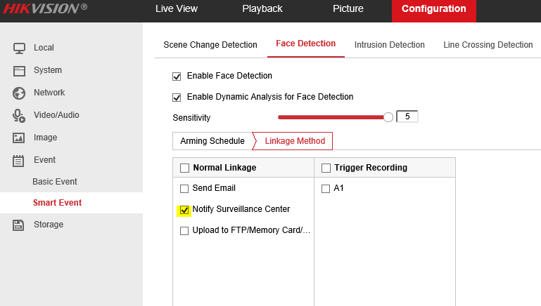Uncheck Notify Surveillance Center
The image size is (541, 306).
(x=184, y=209)
